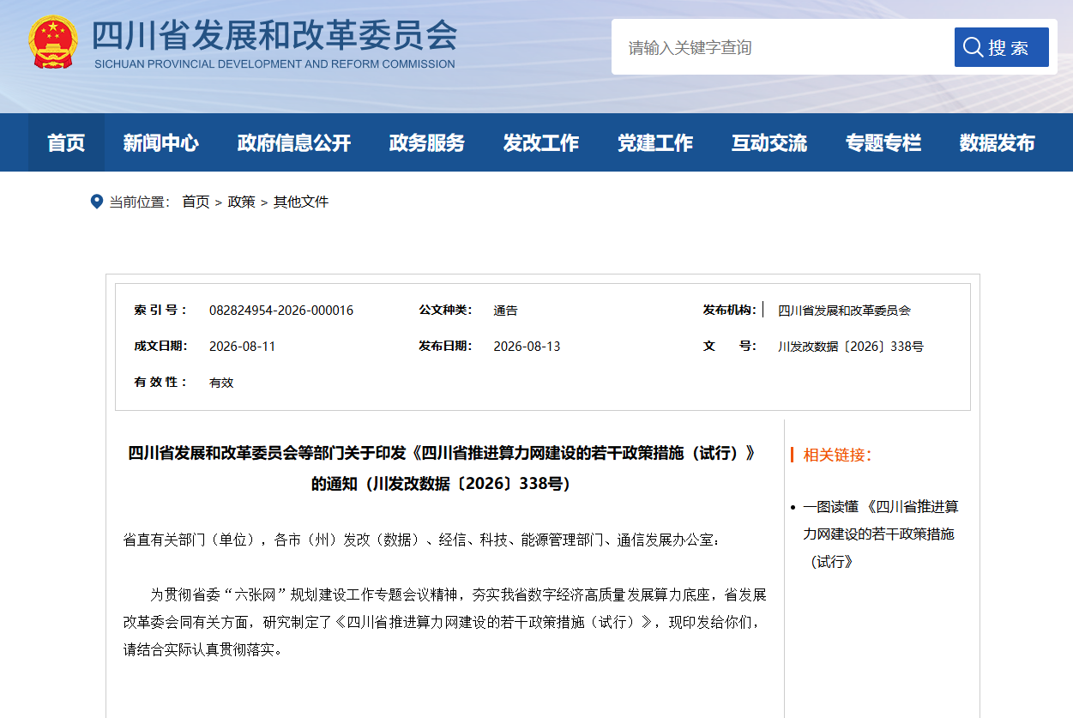The width and height of the screenshot is (1073, 718).
Task: Select the 党建工作 navigation item
Action: (655, 142)
